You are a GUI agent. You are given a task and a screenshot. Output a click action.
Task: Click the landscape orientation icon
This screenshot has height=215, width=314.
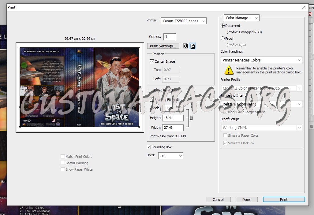pos(193,46)
